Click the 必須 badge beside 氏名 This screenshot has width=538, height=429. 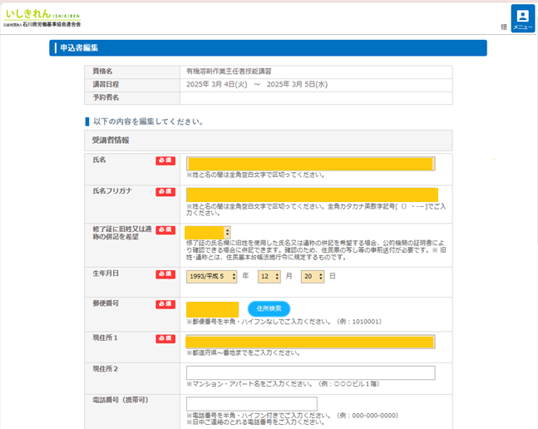point(165,160)
